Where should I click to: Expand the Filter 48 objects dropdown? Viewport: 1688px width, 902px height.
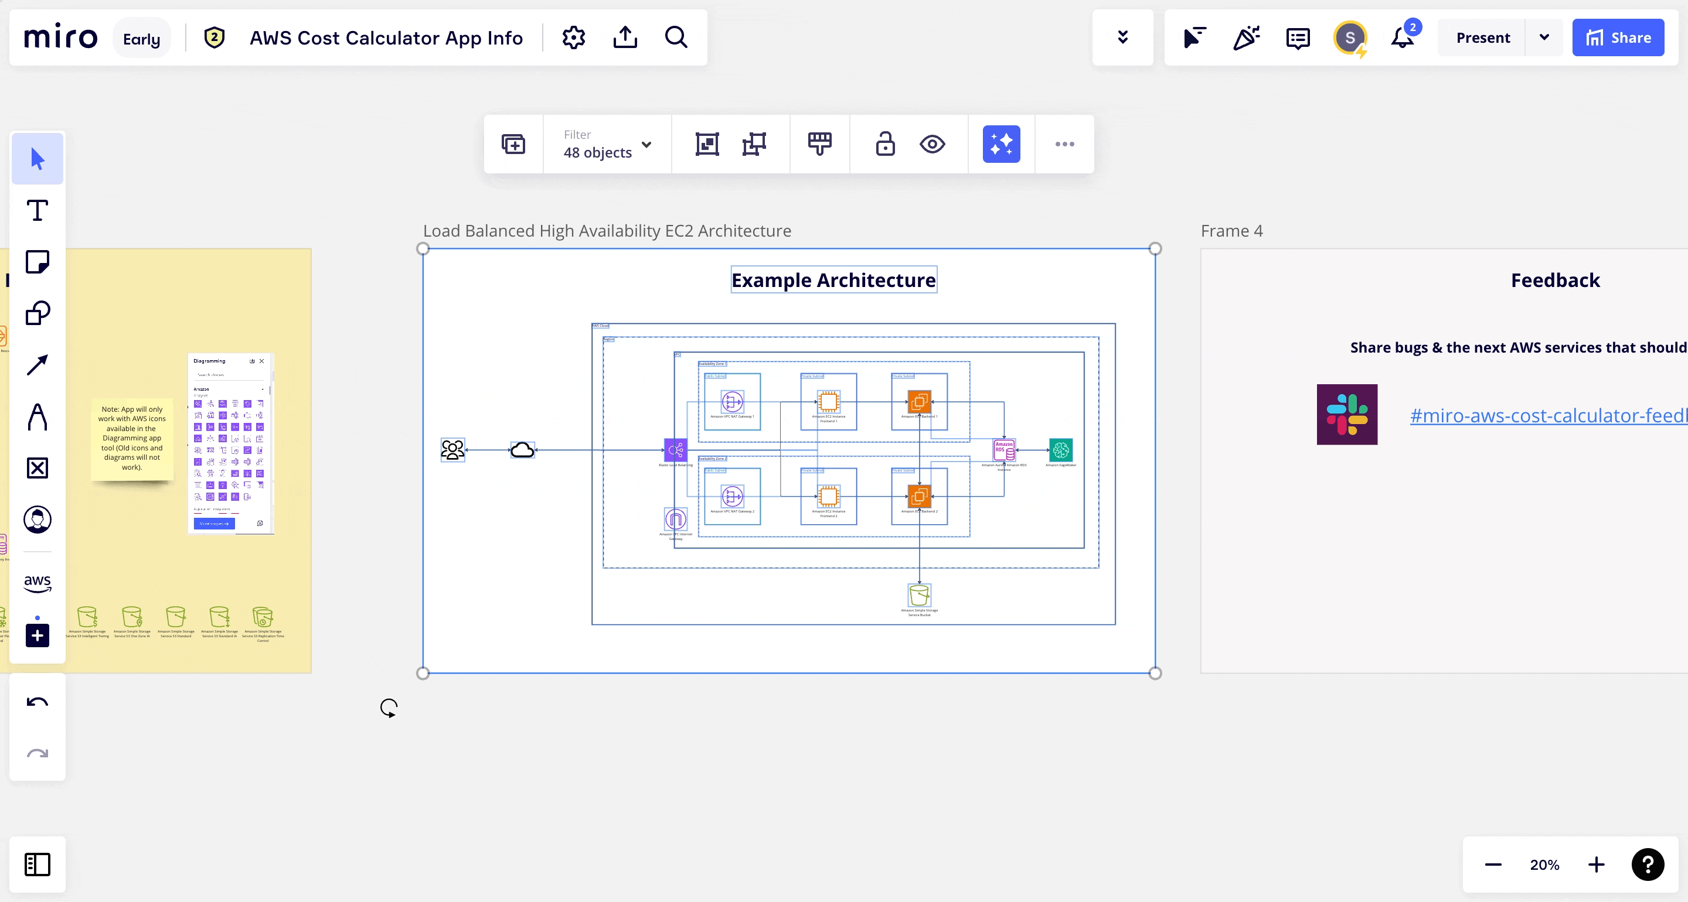[607, 144]
